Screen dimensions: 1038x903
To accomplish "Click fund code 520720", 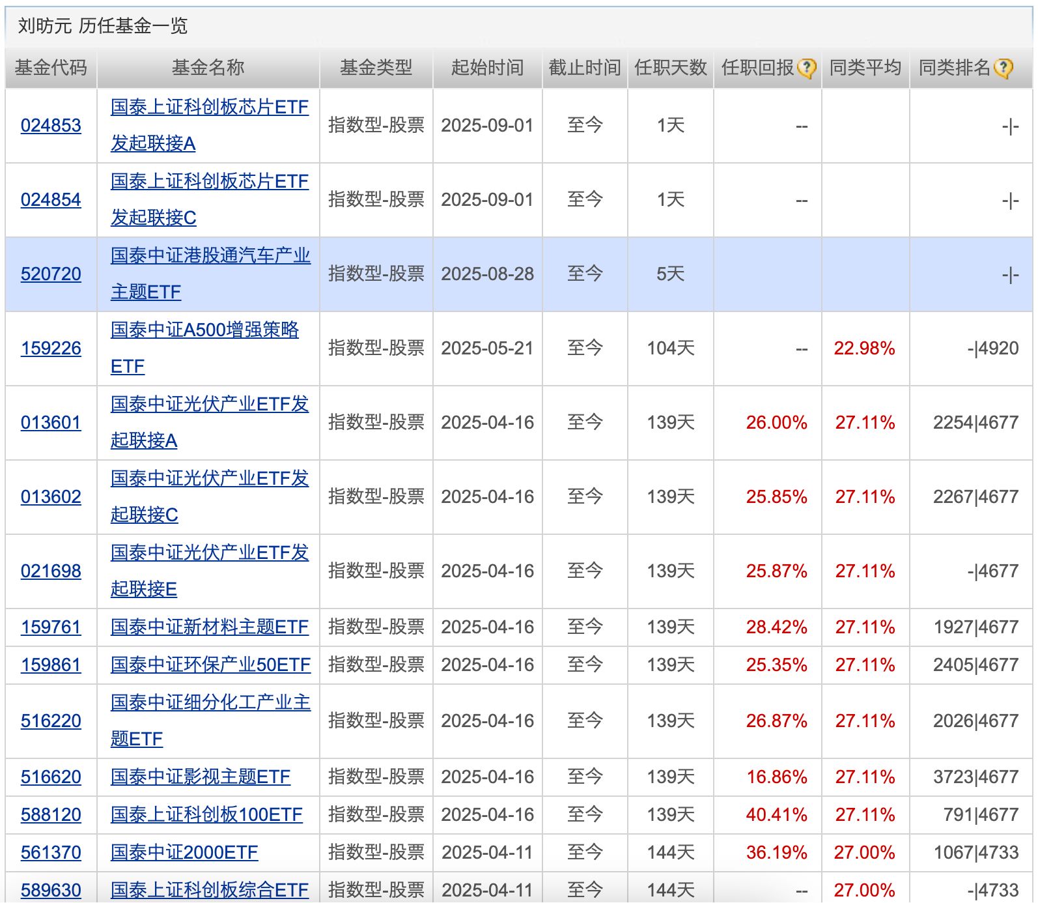I will 51,274.
